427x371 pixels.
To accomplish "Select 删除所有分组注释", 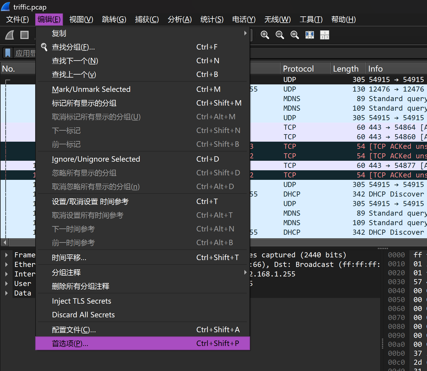I will 143,286.
